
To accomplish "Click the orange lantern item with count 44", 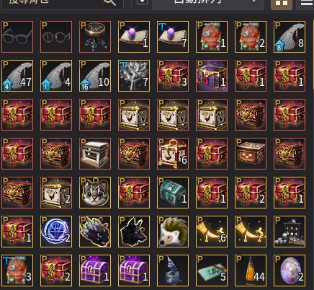I will click(x=251, y=271).
